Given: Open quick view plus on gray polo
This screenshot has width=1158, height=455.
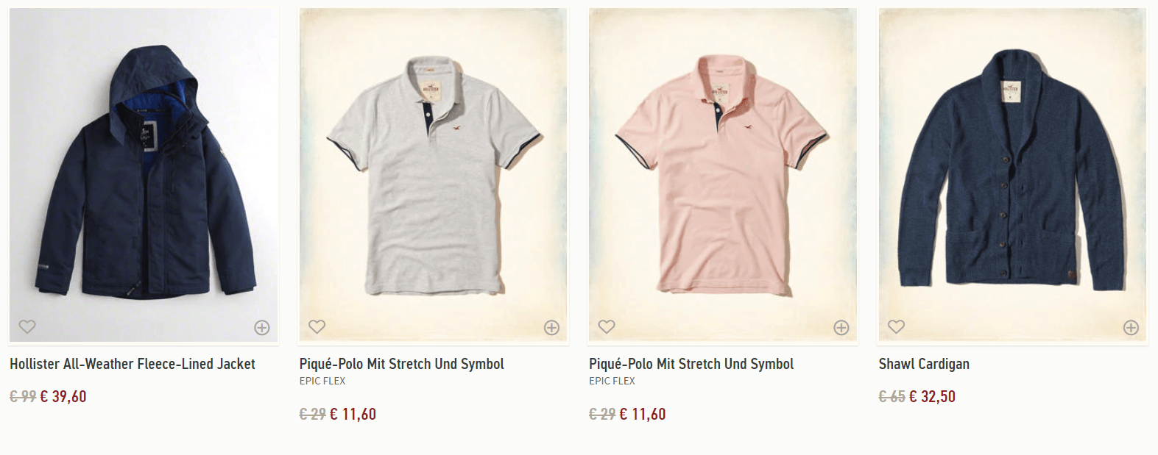Looking at the screenshot, I should 551,328.
